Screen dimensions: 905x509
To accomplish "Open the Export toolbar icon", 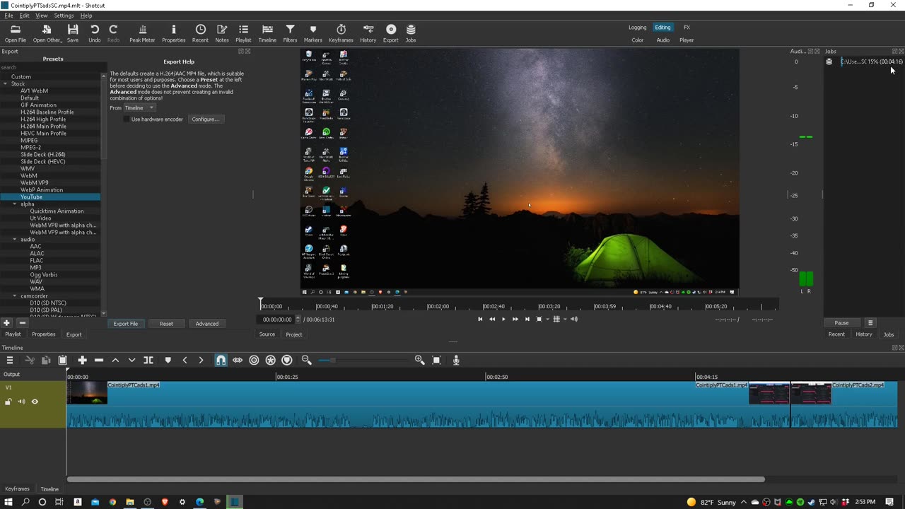I will pyautogui.click(x=391, y=33).
